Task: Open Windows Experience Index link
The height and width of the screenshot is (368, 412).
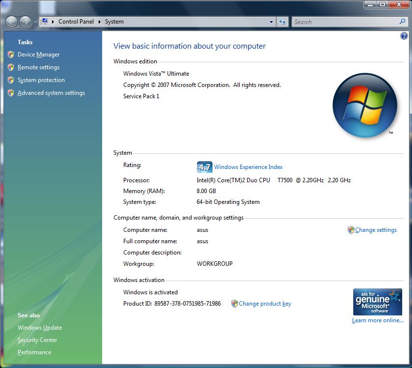Action: 248,167
